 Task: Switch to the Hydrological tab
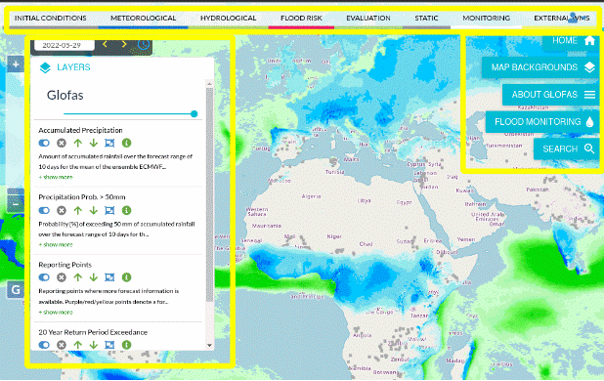tap(228, 19)
